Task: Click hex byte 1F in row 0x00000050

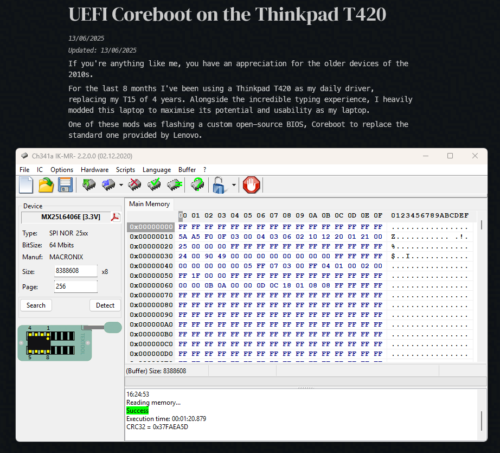Action: click(x=196, y=276)
